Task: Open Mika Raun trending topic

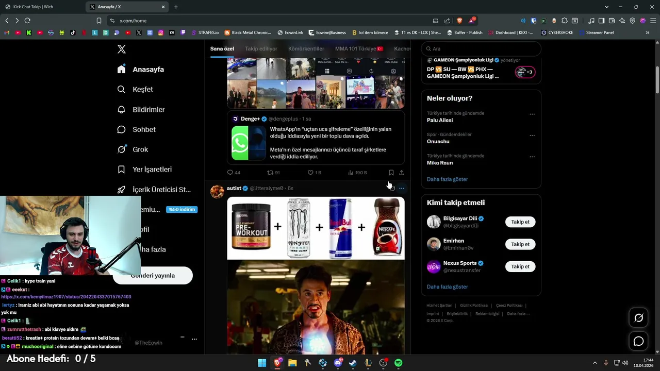Action: click(x=440, y=163)
